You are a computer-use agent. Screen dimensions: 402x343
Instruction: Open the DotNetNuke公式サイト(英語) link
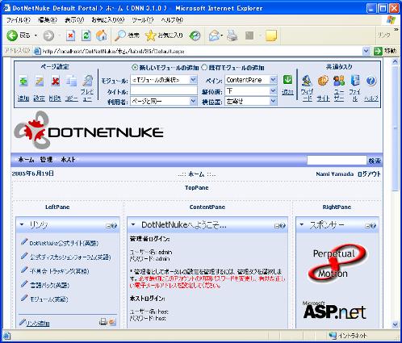click(64, 243)
